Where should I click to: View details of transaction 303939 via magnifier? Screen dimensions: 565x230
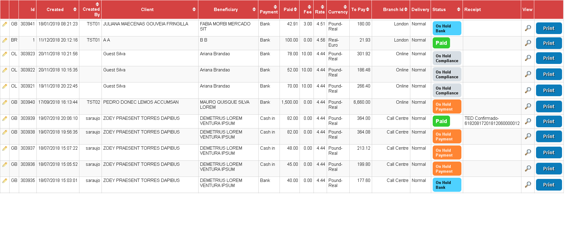pyautogui.click(x=528, y=121)
